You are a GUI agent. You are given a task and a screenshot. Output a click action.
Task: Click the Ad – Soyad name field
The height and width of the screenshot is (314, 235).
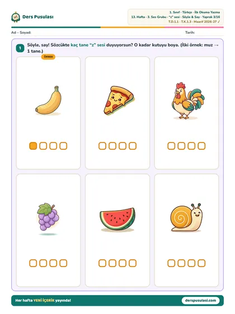(x=96, y=32)
